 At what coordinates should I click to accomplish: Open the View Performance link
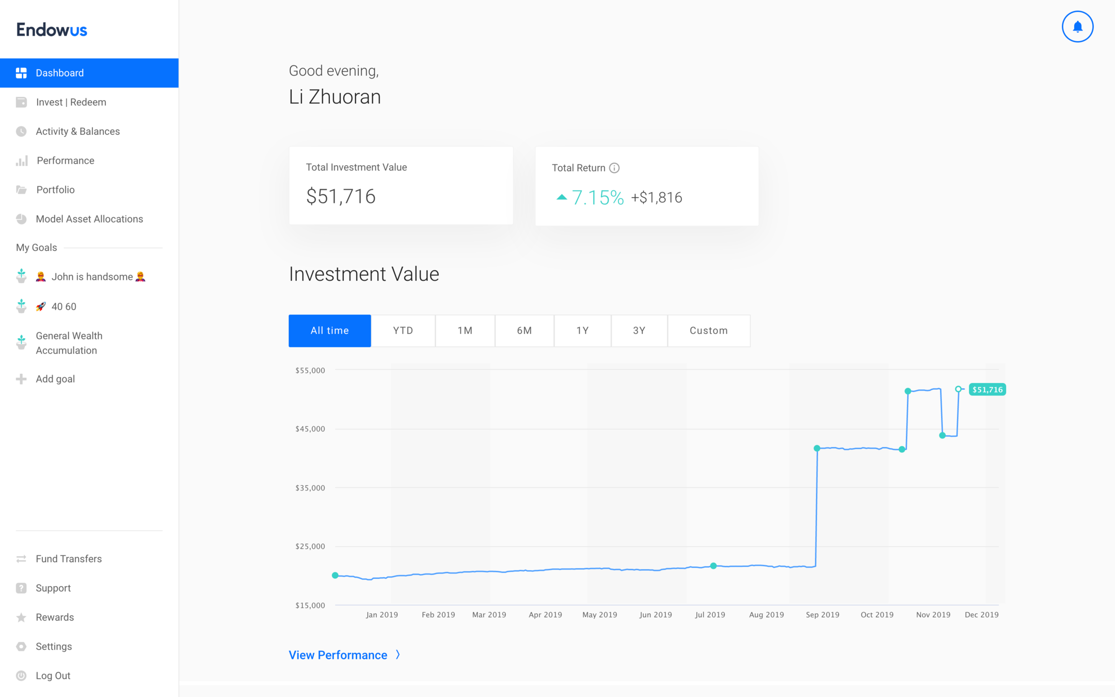(x=338, y=655)
